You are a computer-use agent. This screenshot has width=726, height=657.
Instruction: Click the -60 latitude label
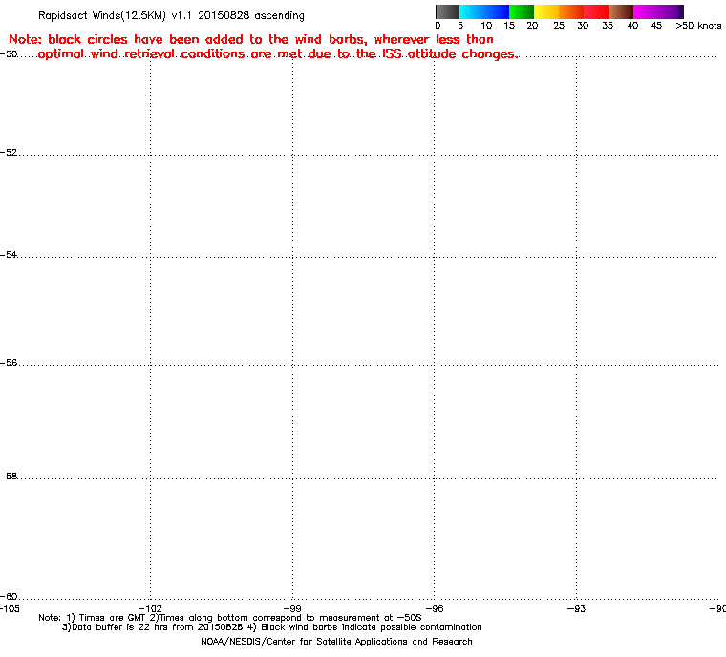tap(9, 596)
